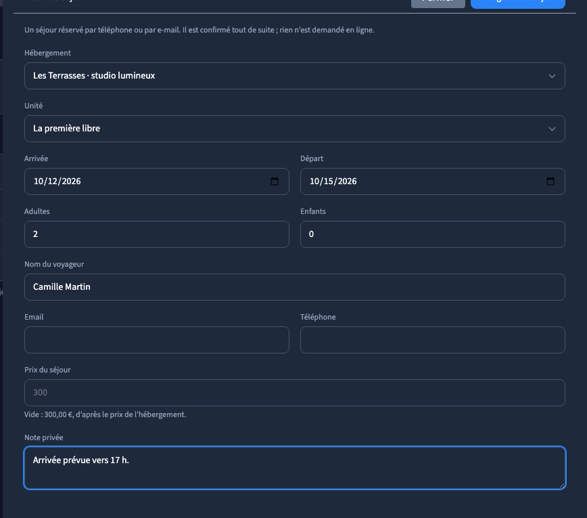Click the gray button above the form

pyautogui.click(x=438, y=3)
